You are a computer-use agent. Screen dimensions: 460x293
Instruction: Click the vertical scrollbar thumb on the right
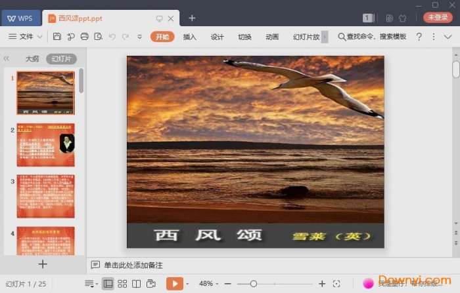click(456, 69)
